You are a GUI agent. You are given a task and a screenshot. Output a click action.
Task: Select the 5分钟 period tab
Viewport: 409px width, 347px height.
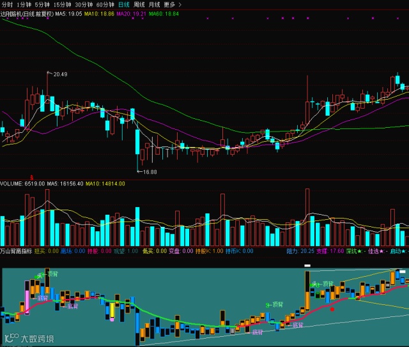coord(42,4)
